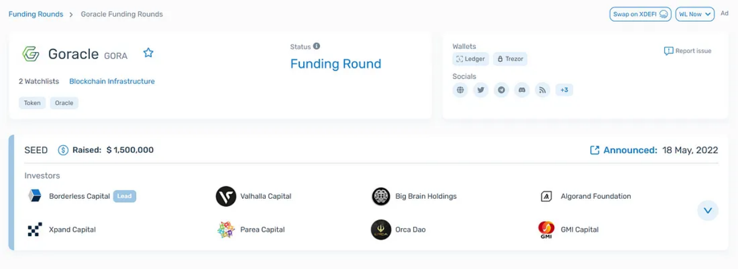Click the Swap on XDEFI button
This screenshot has height=269, width=738.
coord(641,14)
